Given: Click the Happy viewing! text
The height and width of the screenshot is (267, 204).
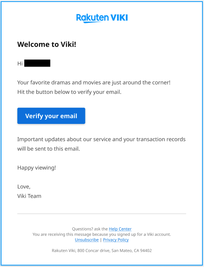Looking at the screenshot, I should coord(36,168).
